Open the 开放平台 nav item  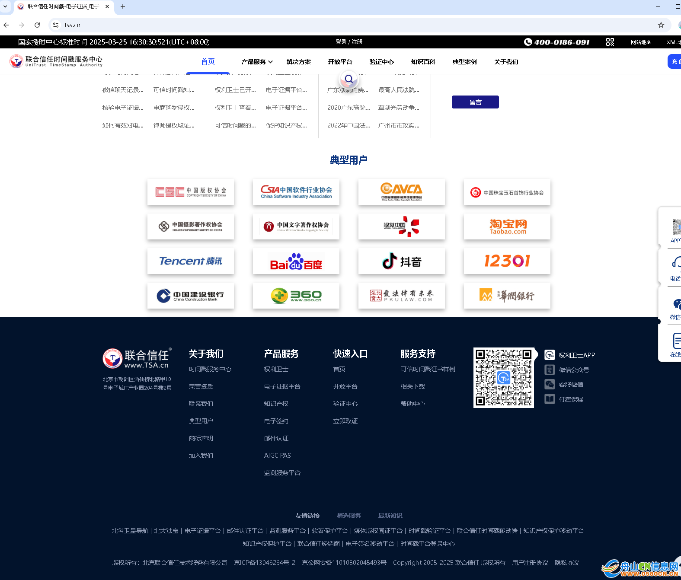[340, 62]
